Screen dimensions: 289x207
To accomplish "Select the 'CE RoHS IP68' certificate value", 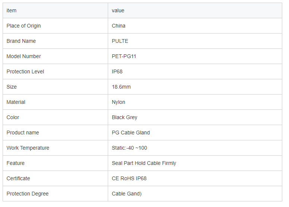I will click(129, 178).
